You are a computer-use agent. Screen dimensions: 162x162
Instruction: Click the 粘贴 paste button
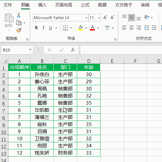(9, 22)
